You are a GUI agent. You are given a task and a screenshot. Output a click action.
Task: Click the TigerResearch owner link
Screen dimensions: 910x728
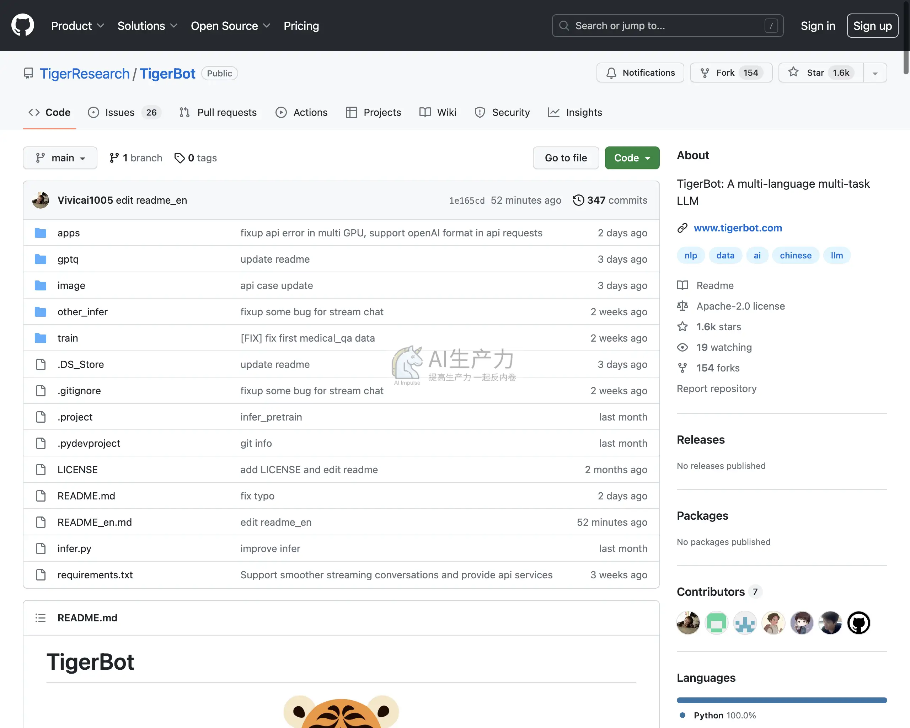point(85,74)
